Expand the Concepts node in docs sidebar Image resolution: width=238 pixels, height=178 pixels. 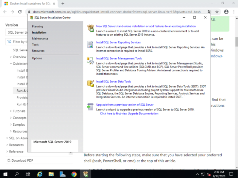click(11, 118)
